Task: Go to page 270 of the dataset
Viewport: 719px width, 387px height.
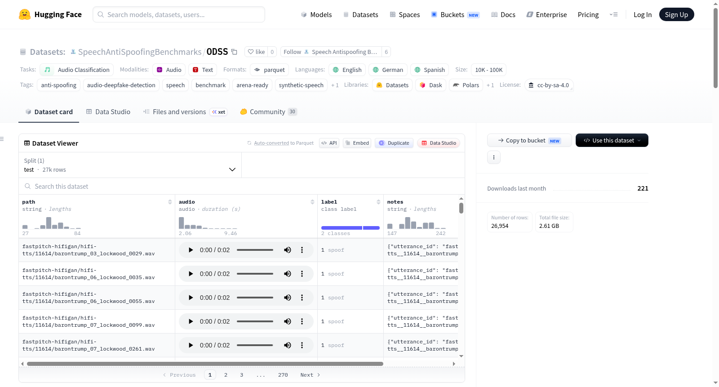Action: pyautogui.click(x=283, y=375)
